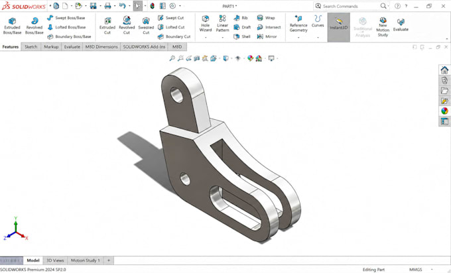Click Zoom to Fit in view toolbar

[x=172, y=58]
